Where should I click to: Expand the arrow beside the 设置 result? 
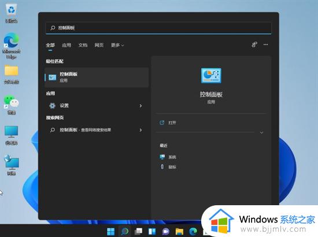pyautogui.click(x=140, y=106)
